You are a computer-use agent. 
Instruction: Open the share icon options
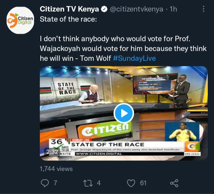(174, 183)
